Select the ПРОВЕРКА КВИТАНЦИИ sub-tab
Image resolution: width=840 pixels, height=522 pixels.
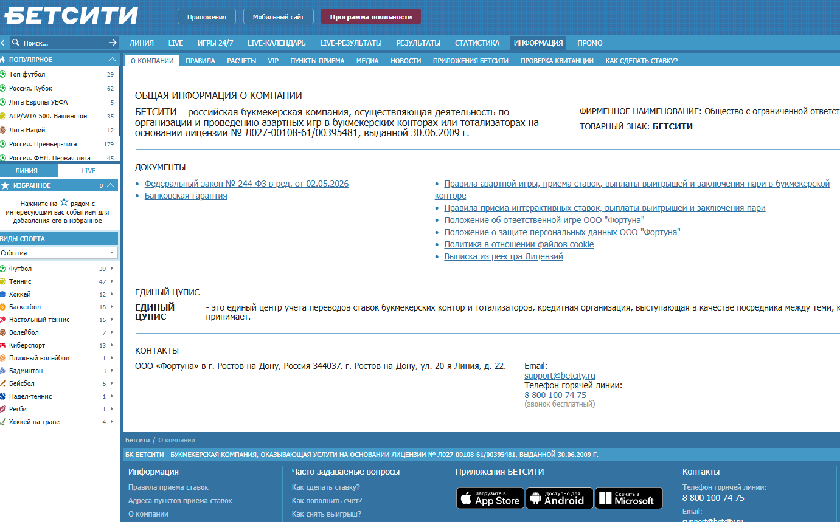pyautogui.click(x=557, y=61)
